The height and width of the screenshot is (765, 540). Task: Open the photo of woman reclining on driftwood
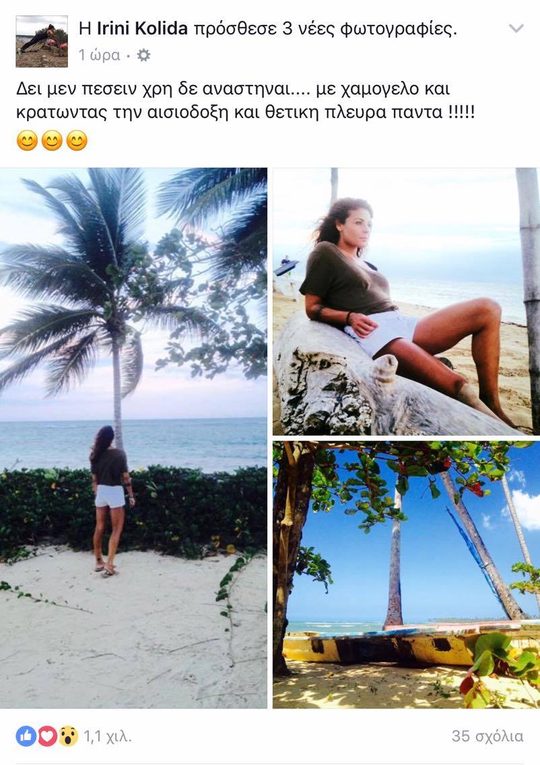tap(406, 301)
